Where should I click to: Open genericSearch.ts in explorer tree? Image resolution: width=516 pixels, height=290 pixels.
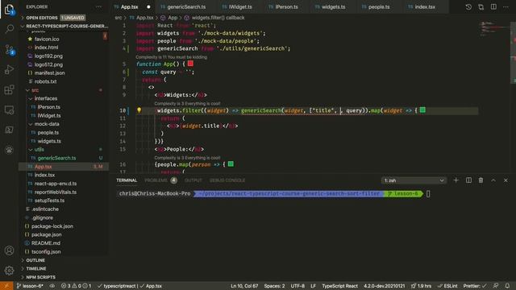56,158
